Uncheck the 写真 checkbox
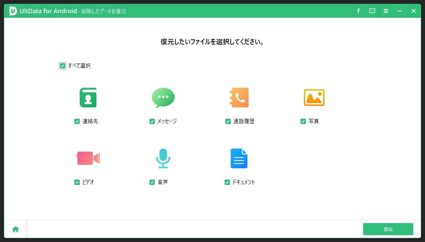 point(303,121)
